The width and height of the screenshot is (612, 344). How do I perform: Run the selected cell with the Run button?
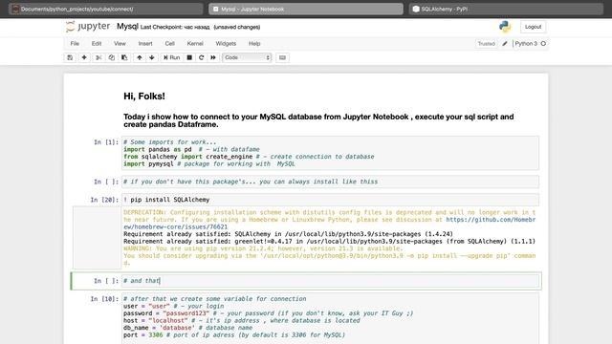pos(172,57)
